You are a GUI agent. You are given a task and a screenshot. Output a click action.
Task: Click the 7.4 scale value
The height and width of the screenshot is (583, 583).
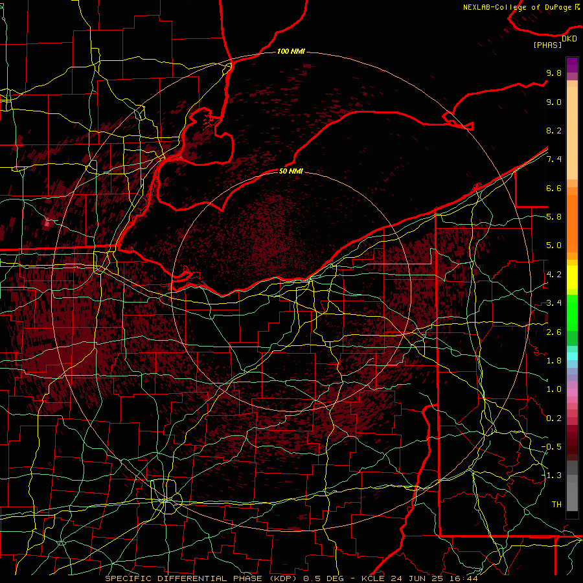coord(554,159)
